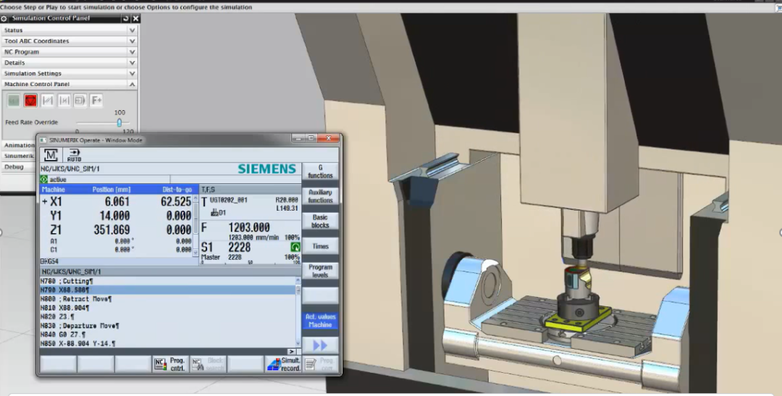782x396 pixels.
Task: Click the spindle speed value 2228
Action: [x=240, y=248]
